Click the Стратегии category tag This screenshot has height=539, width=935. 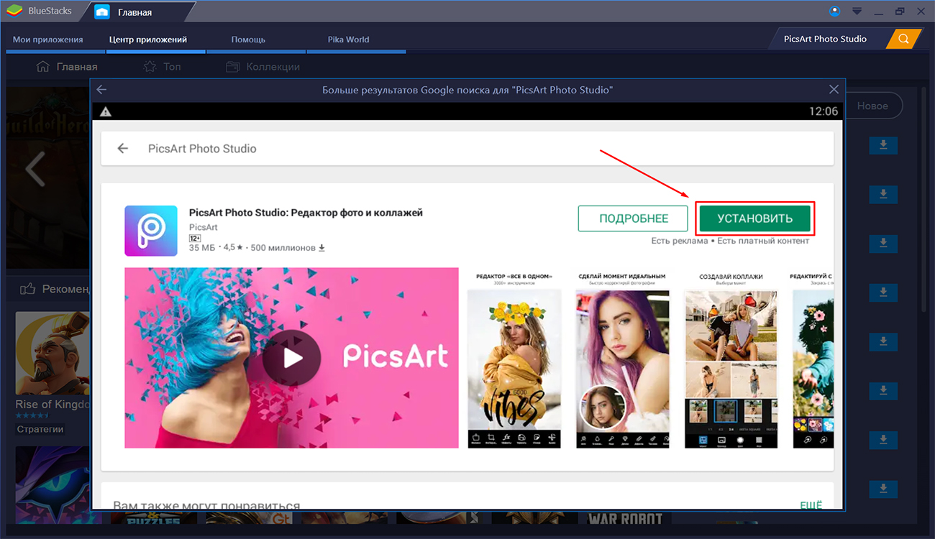40,429
